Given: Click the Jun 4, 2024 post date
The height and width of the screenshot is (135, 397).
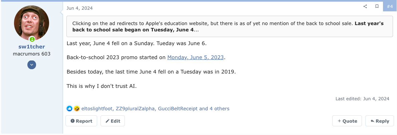Looking at the screenshot, I should (x=80, y=8).
